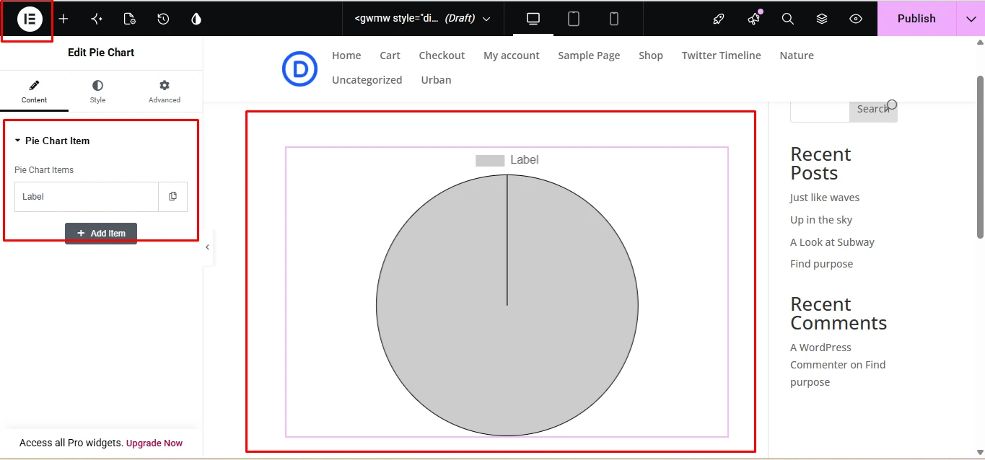Click the A WordPress Commenter link
The height and width of the screenshot is (460, 985).
coord(820,356)
